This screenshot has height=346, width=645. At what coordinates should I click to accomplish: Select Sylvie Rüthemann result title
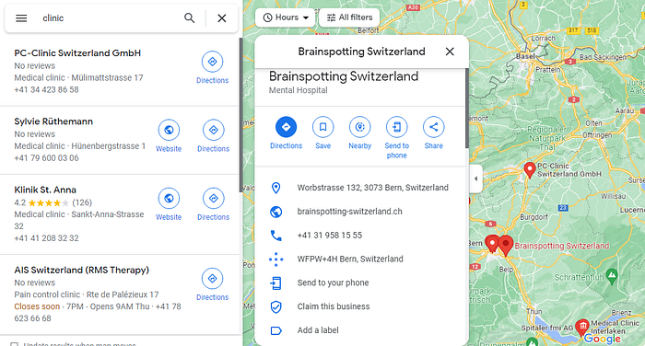(53, 121)
